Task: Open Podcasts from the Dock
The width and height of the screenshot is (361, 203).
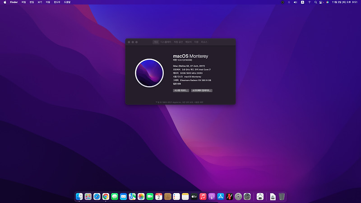Action: tap(212, 197)
